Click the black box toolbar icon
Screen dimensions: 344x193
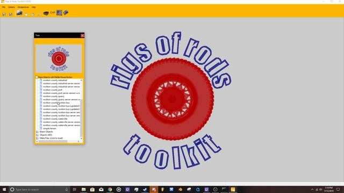pyautogui.click(x=46, y=13)
